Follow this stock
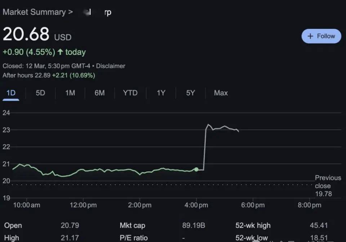This screenshot has width=346, height=242. coord(321,36)
